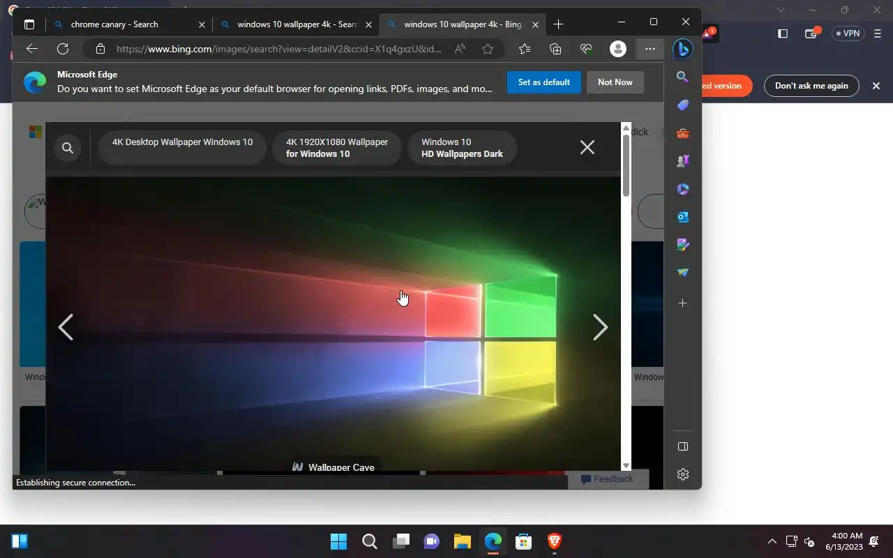This screenshot has width=893, height=558.
Task: Close the image detail viewer
Action: tap(587, 147)
